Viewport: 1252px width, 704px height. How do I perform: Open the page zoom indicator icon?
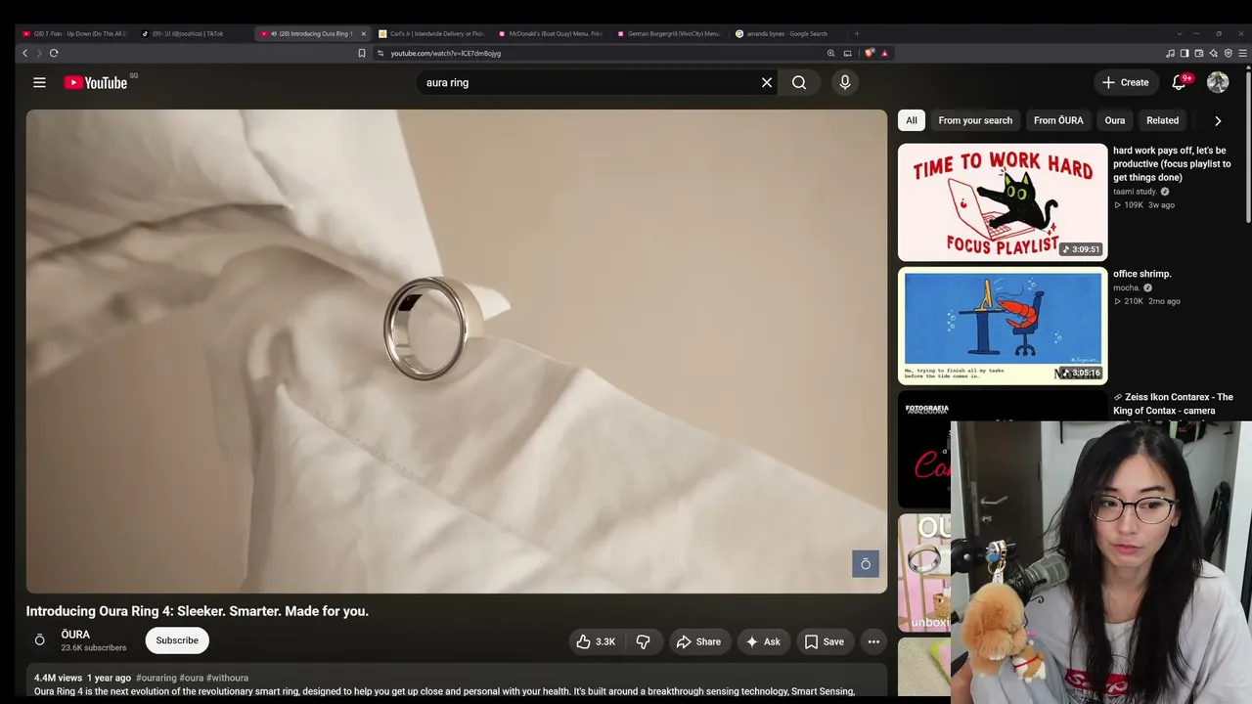(x=830, y=53)
